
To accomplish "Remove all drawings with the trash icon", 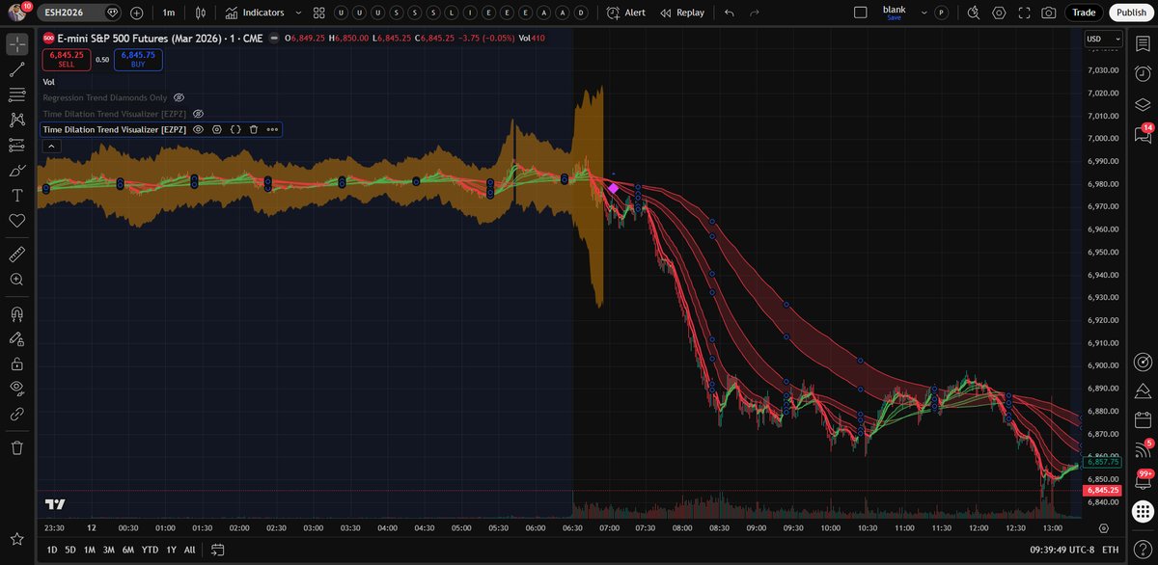I will click(15, 447).
